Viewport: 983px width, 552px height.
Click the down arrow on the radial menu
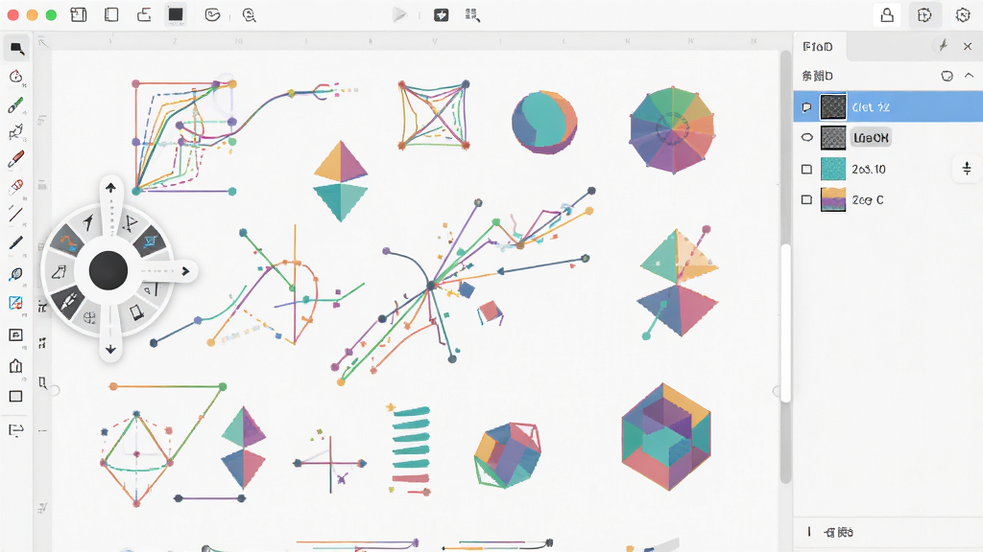click(110, 349)
